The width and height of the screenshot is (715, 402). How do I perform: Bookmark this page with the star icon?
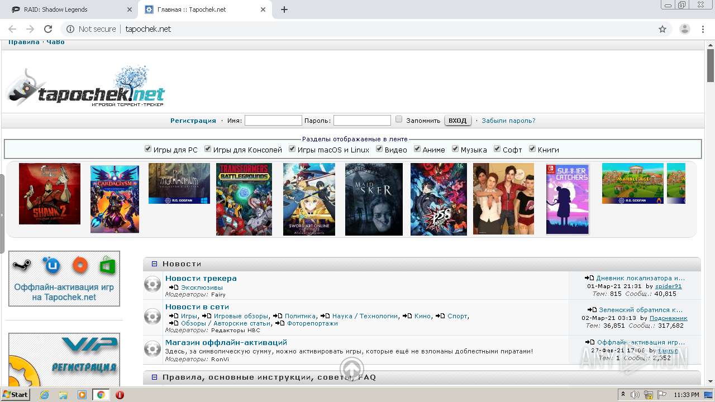(662, 29)
